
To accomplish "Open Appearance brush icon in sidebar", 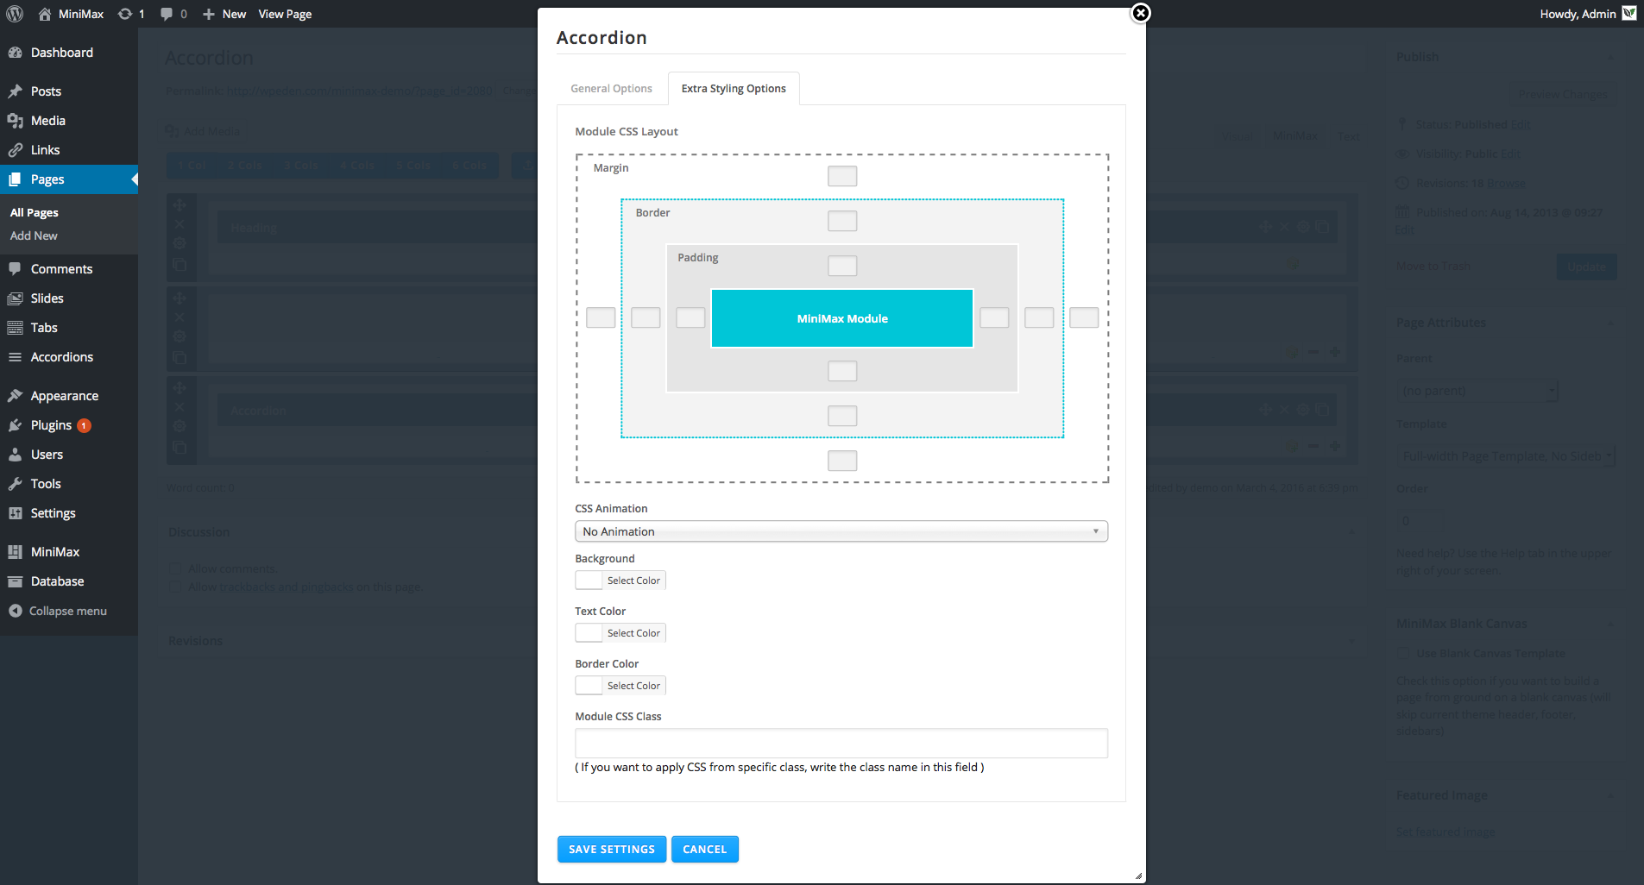I will [x=15, y=396].
